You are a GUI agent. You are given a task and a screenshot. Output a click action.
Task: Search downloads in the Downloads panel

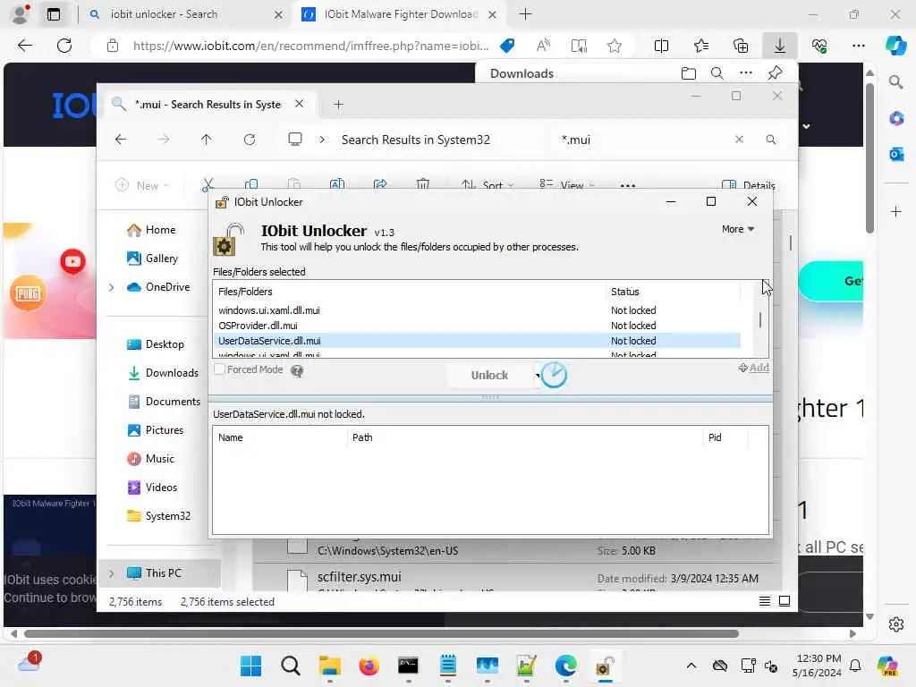(x=717, y=73)
